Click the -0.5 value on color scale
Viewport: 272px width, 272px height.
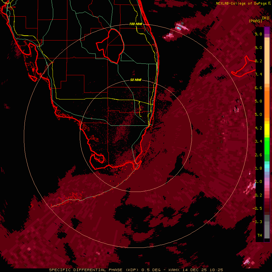[x=257, y=209]
